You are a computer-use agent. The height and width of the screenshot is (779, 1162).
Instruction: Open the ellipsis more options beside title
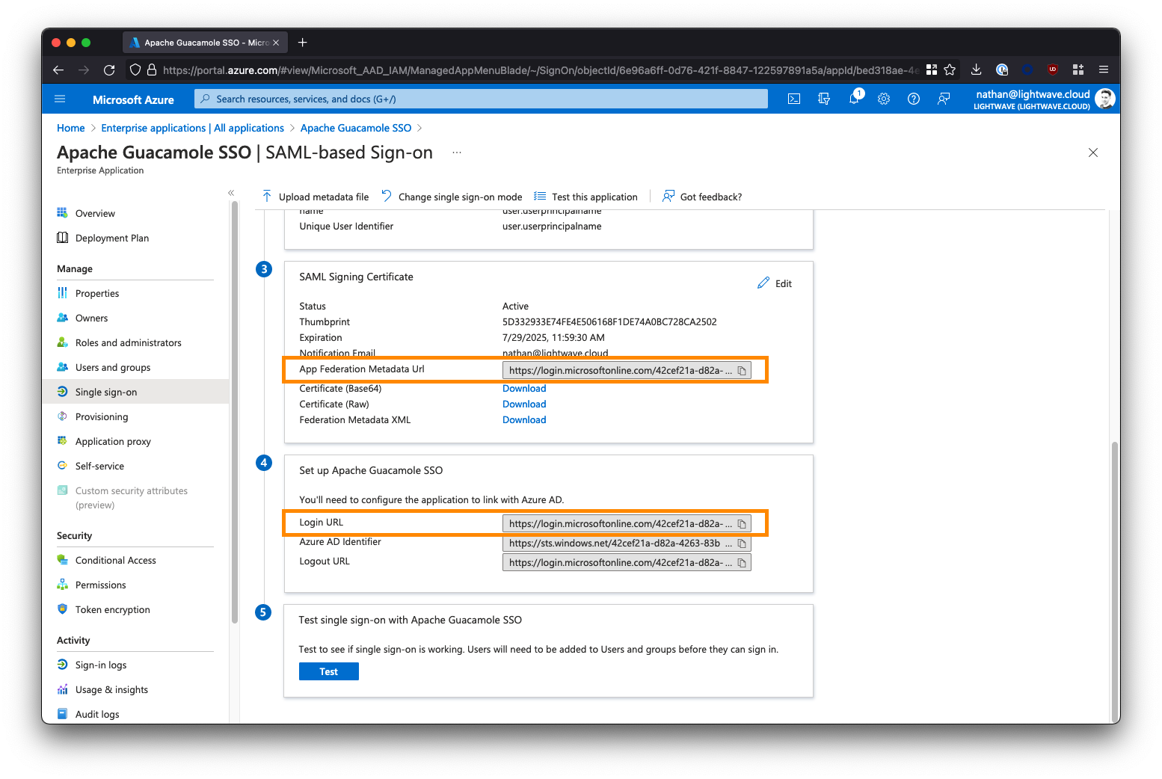point(457,153)
